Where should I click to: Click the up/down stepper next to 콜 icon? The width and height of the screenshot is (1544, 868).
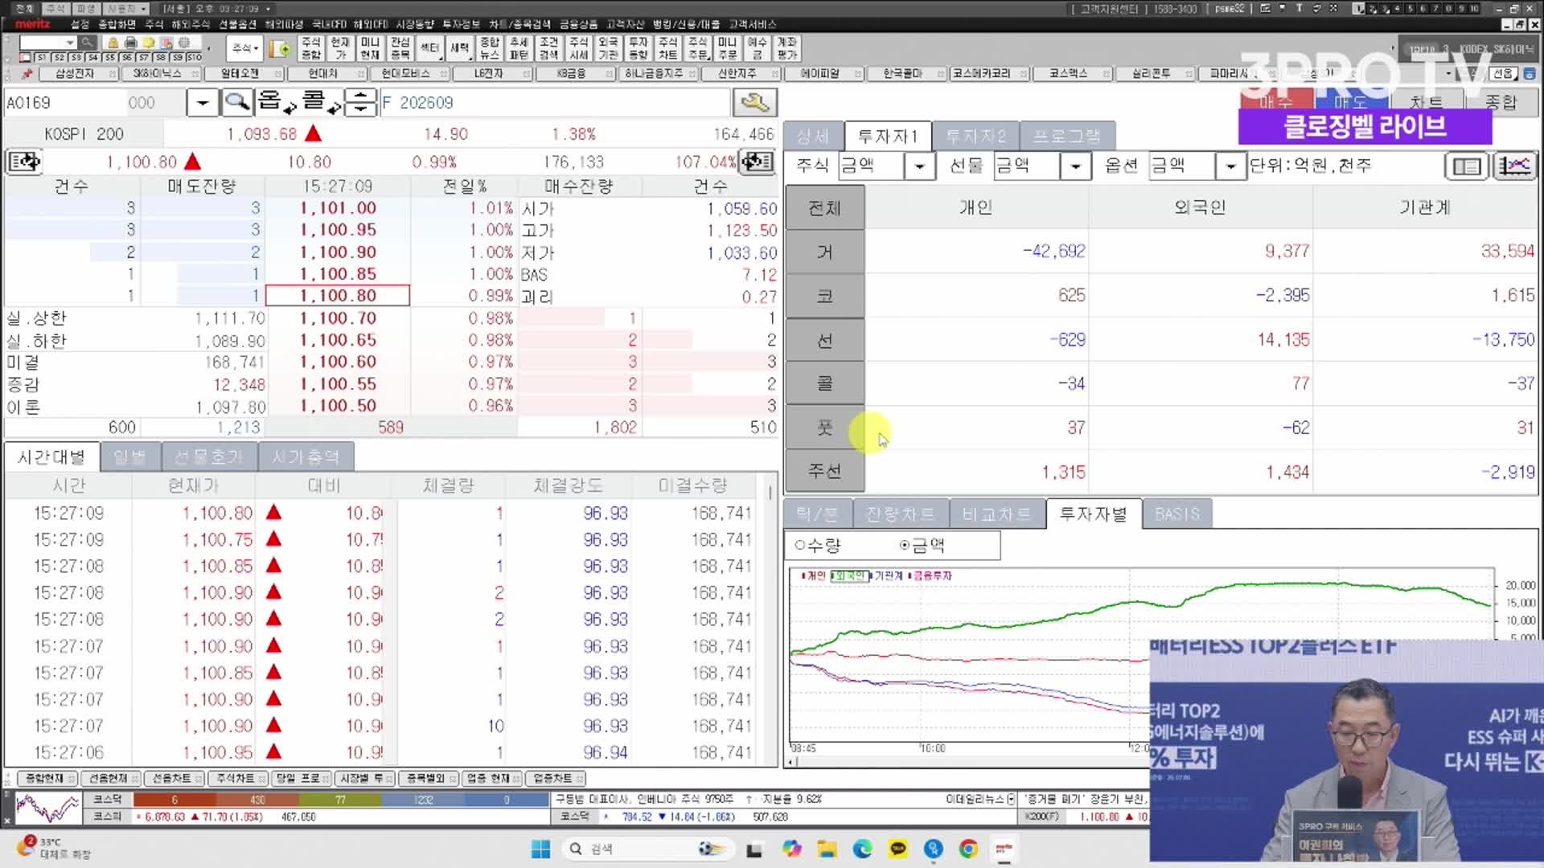[361, 103]
